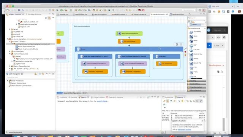This screenshot has height=137, width=243.
Task: Click the magnifier search icon in the right browser window
Action: 222,72
